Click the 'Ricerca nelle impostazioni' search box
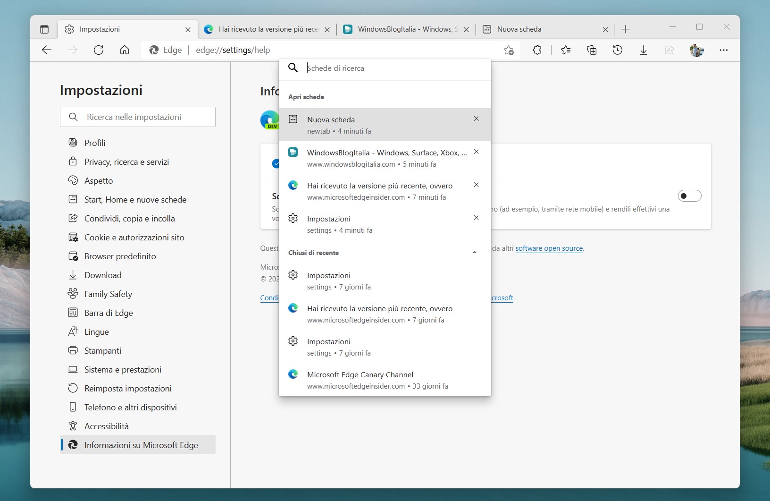 tap(138, 117)
